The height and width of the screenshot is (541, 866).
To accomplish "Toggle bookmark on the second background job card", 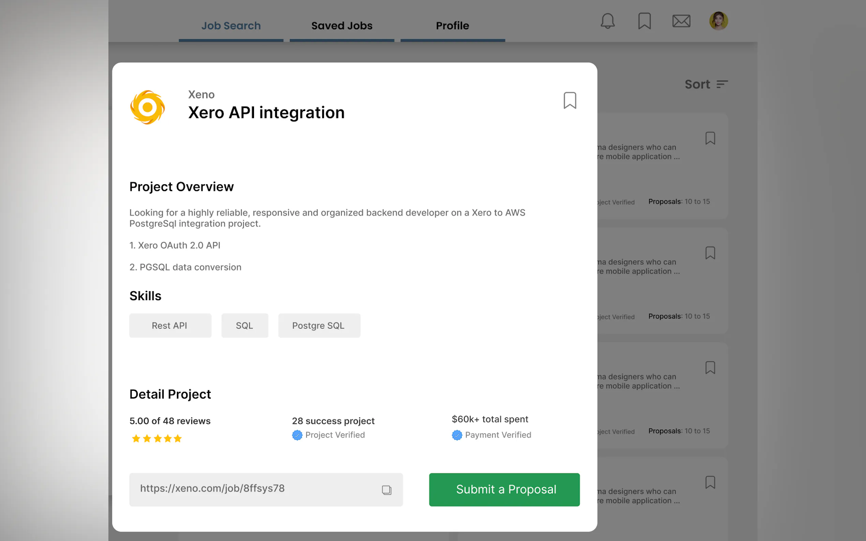I will tap(710, 253).
